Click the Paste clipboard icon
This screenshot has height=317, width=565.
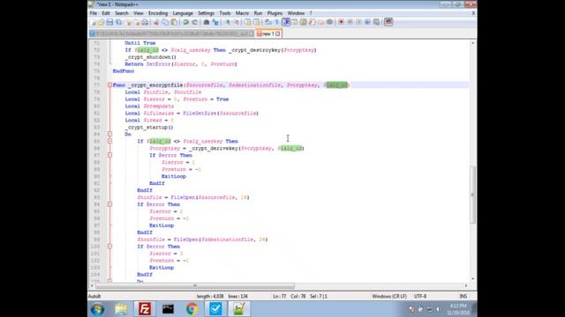[174, 22]
